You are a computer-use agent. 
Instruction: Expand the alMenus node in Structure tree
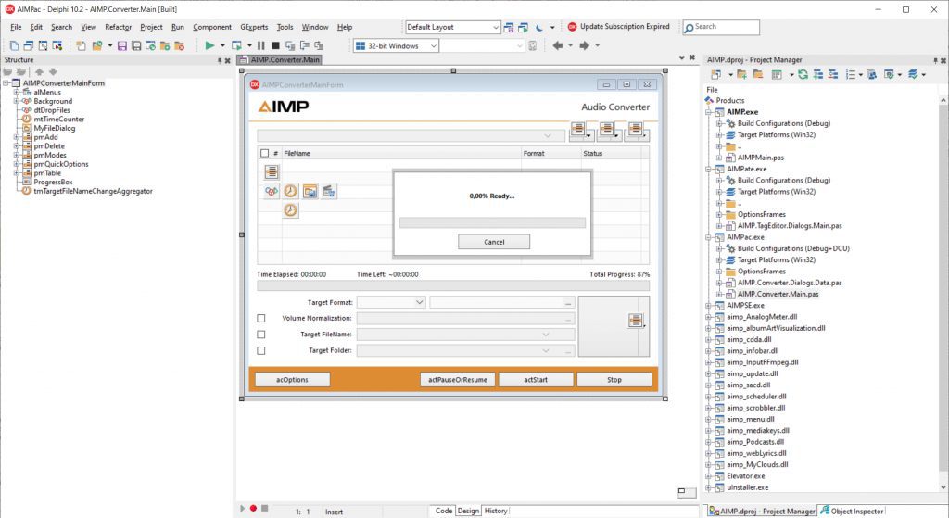pos(17,92)
